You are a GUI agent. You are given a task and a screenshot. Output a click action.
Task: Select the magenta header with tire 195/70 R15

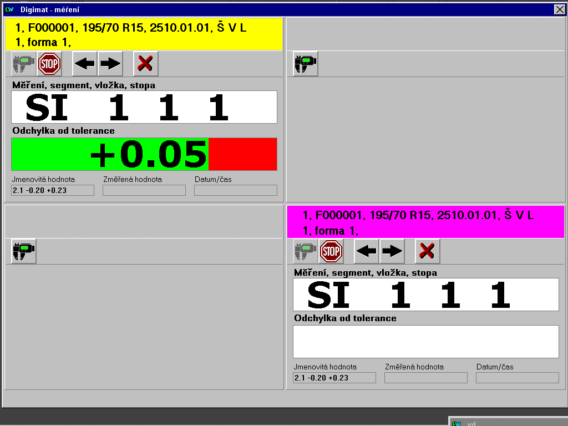pyautogui.click(x=425, y=222)
